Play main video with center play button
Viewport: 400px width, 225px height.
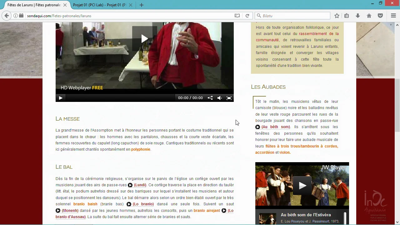tap(144, 39)
